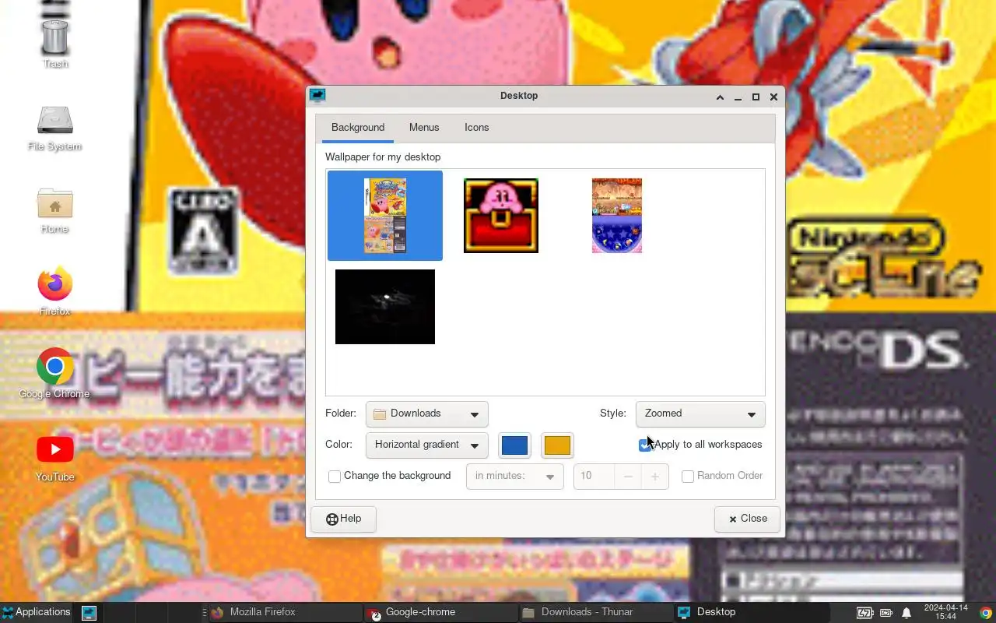
Task: Pick the blue first color swatch
Action: (x=515, y=445)
